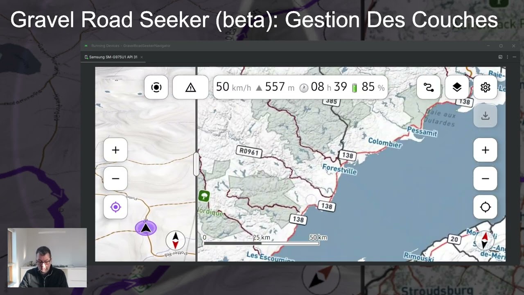Click the Android icon in window title

click(86, 45)
